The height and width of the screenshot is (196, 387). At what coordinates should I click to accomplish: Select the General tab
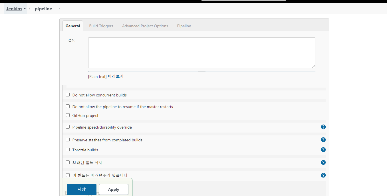tap(72, 26)
